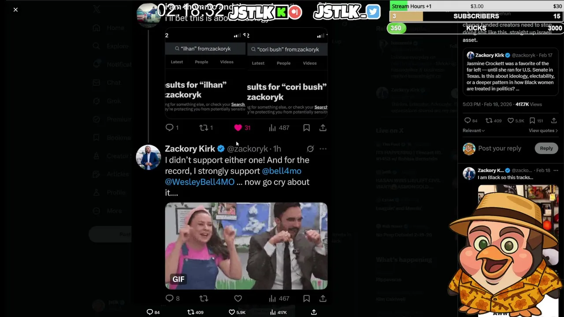Like the post with the side panel 5.9K heart
Screen dimensions: 564x317
511,121
